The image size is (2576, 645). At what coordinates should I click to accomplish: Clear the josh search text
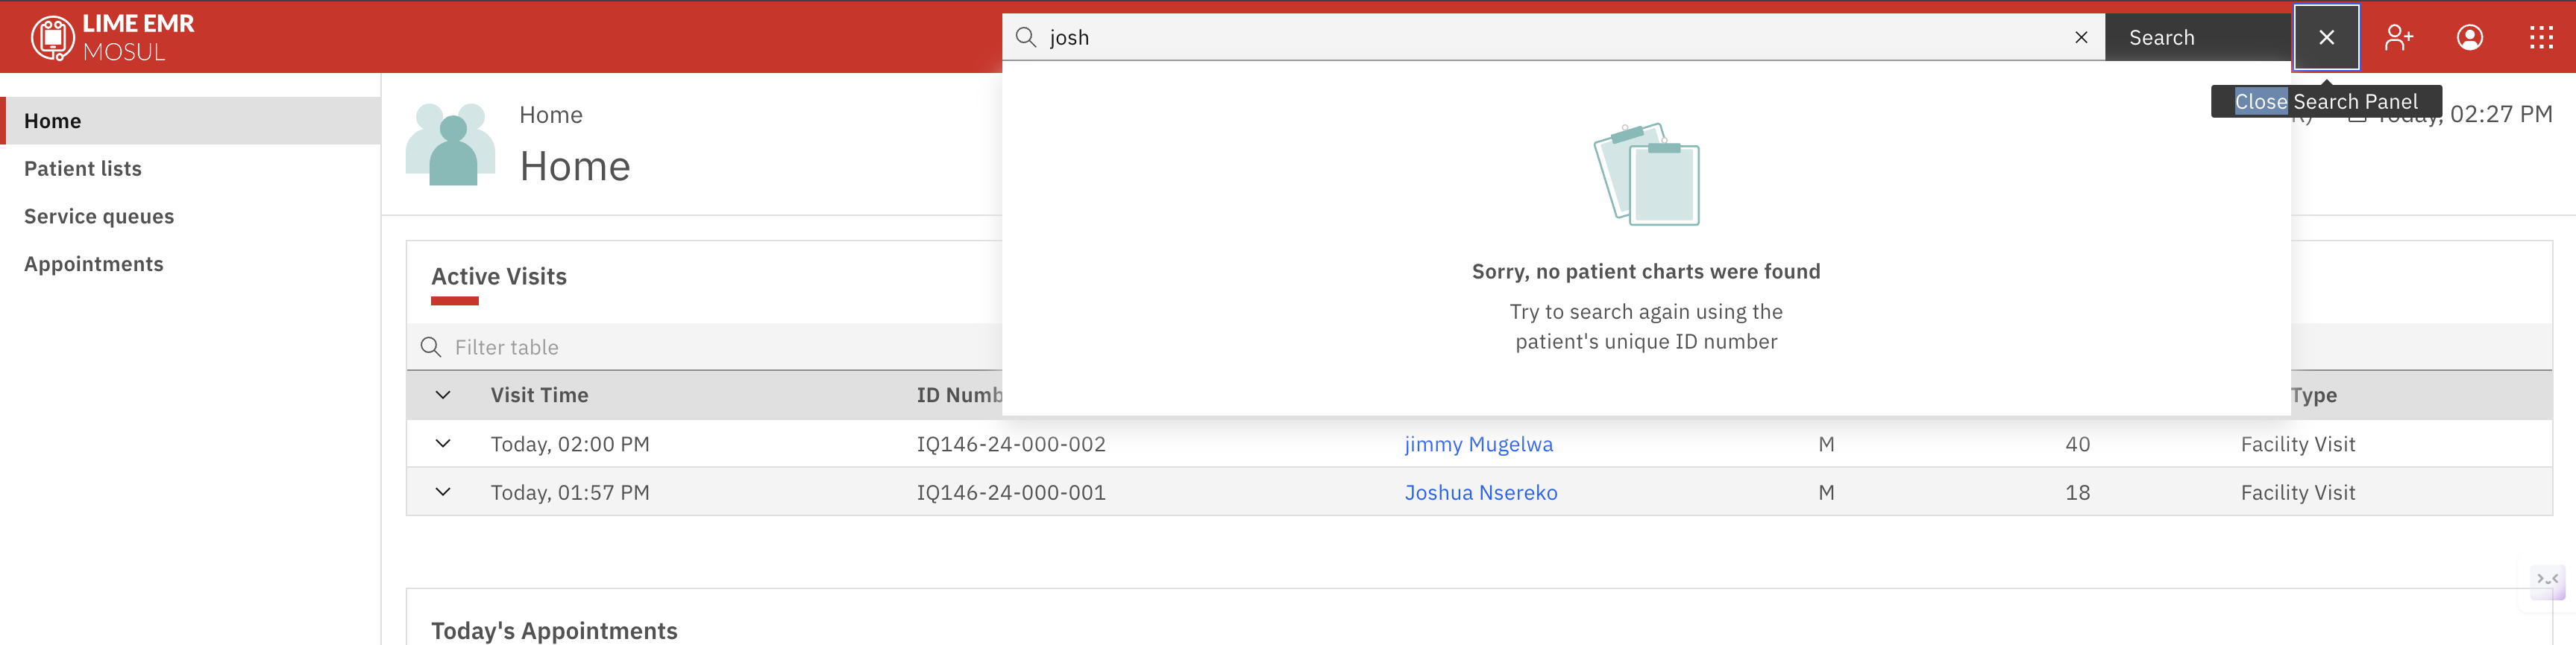(x=2081, y=37)
